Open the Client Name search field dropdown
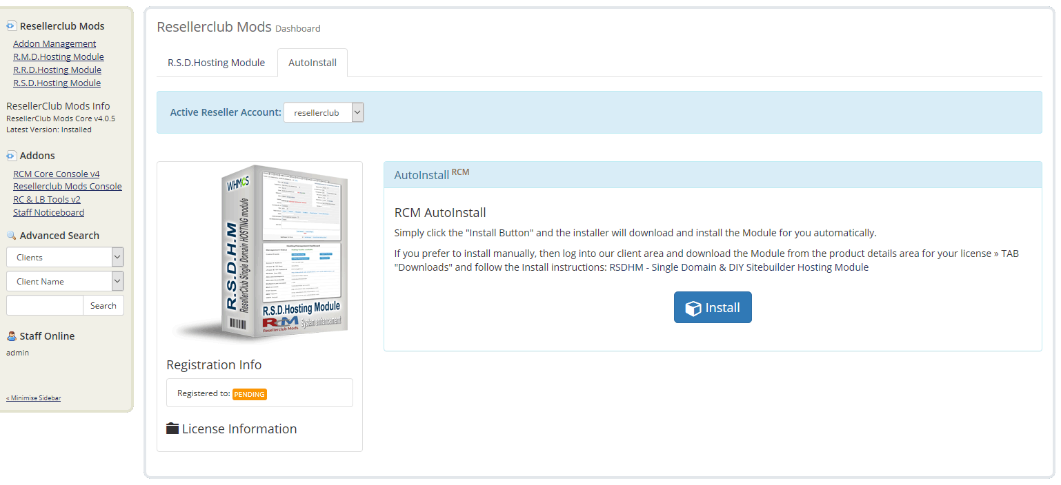This screenshot has width=1061, height=485. [65, 281]
